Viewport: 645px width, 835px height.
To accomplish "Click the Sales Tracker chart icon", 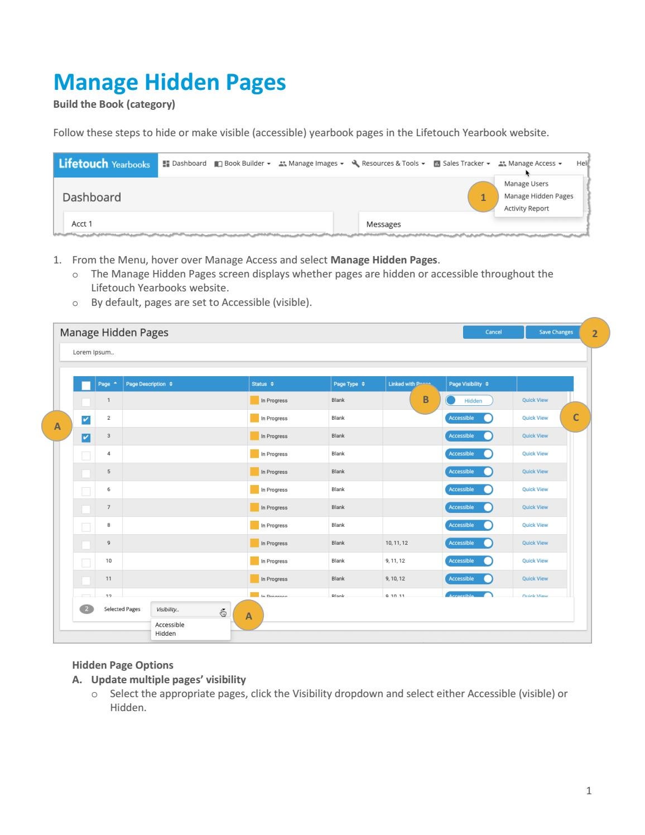I will coord(436,163).
